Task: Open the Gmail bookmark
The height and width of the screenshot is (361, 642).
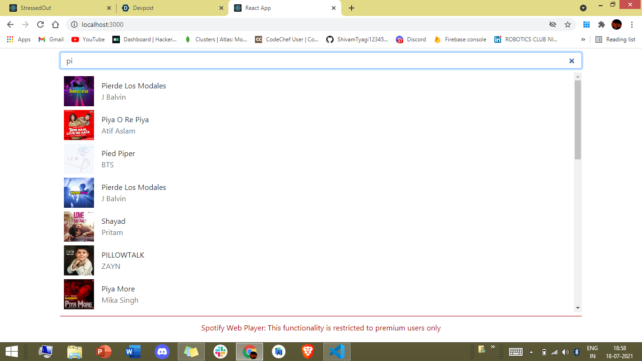Action: (51, 39)
